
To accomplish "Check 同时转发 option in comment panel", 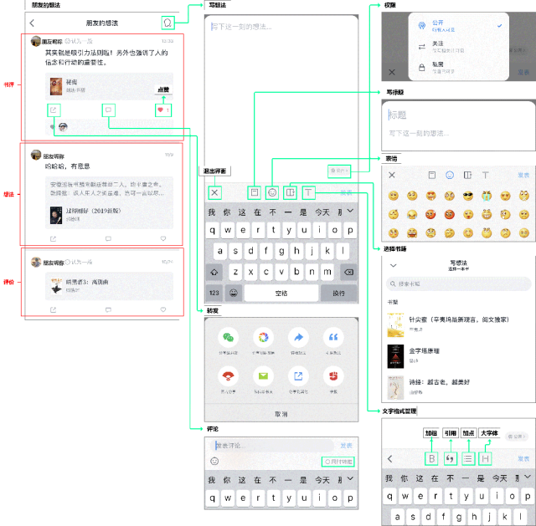I will tap(338, 462).
